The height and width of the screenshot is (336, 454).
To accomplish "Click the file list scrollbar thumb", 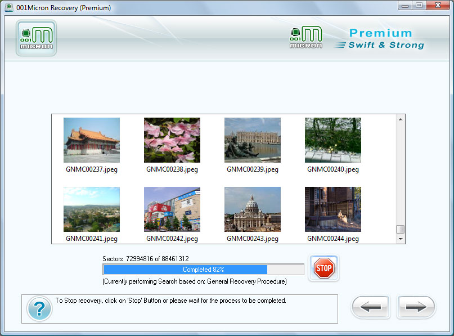I will [x=401, y=229].
